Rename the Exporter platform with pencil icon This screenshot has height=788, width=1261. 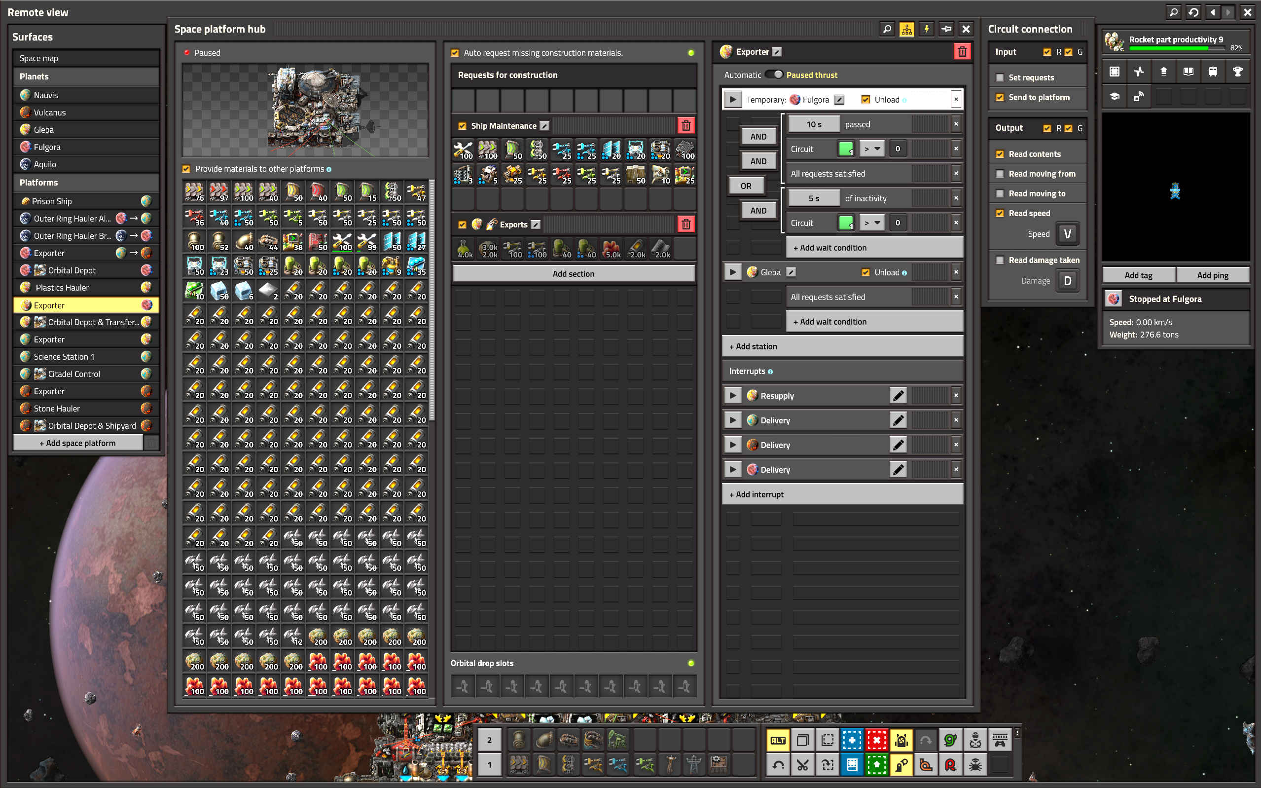point(777,52)
